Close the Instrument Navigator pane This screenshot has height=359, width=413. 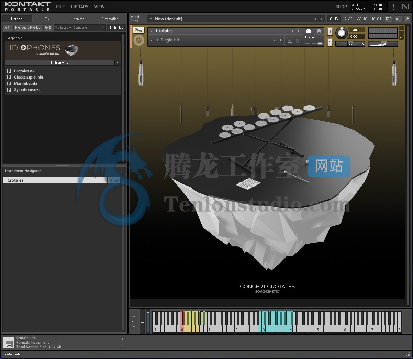pyautogui.click(x=121, y=171)
